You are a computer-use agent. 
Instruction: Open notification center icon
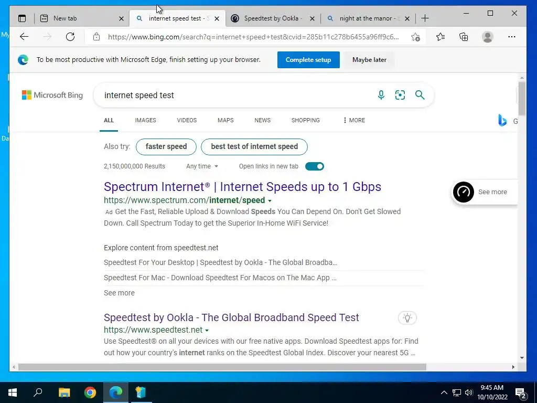(521, 393)
